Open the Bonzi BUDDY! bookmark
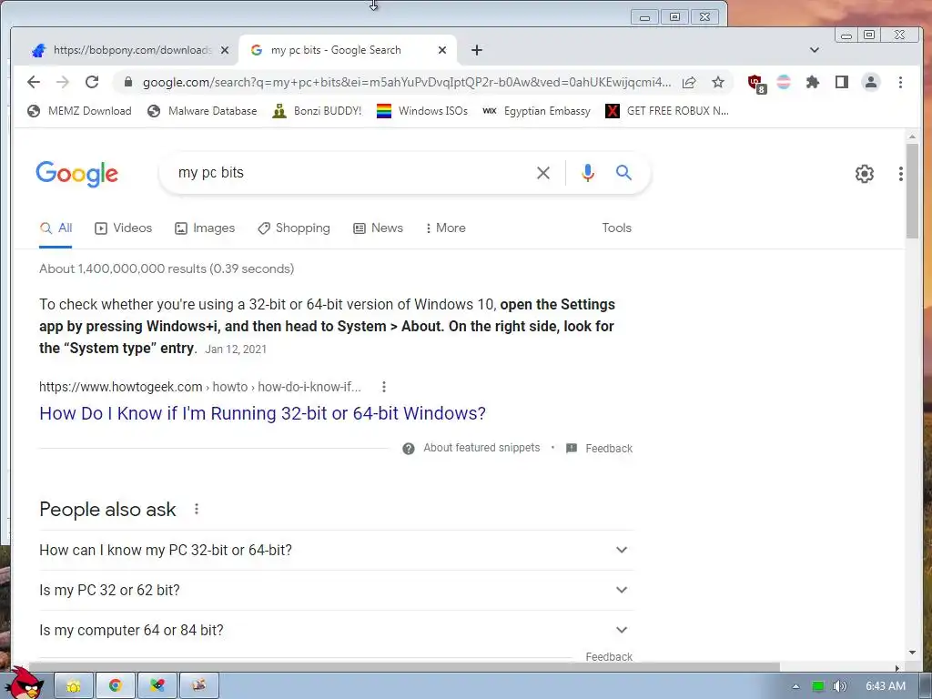The width and height of the screenshot is (932, 699). 317,110
